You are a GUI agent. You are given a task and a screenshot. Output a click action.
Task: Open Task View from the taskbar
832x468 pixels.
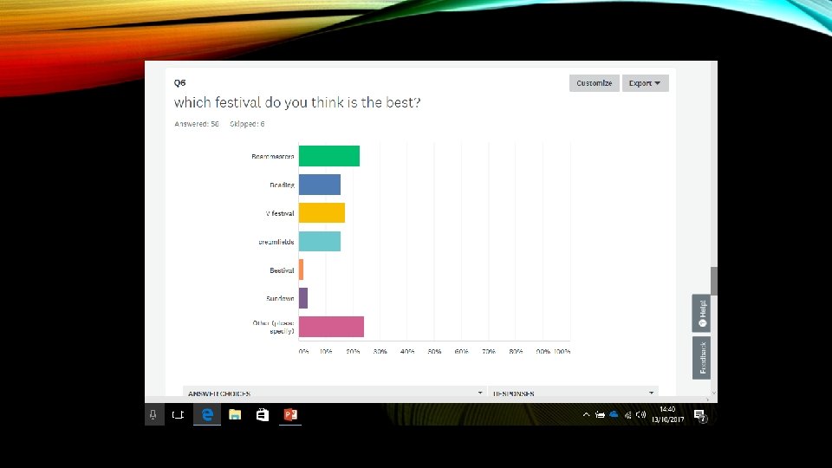(x=178, y=415)
